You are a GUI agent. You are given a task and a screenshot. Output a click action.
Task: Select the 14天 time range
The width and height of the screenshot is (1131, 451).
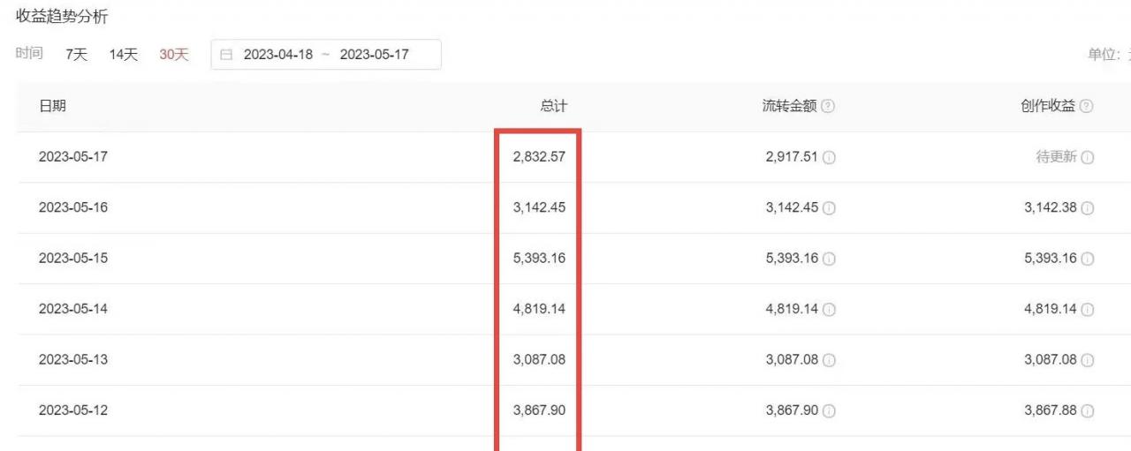(124, 55)
